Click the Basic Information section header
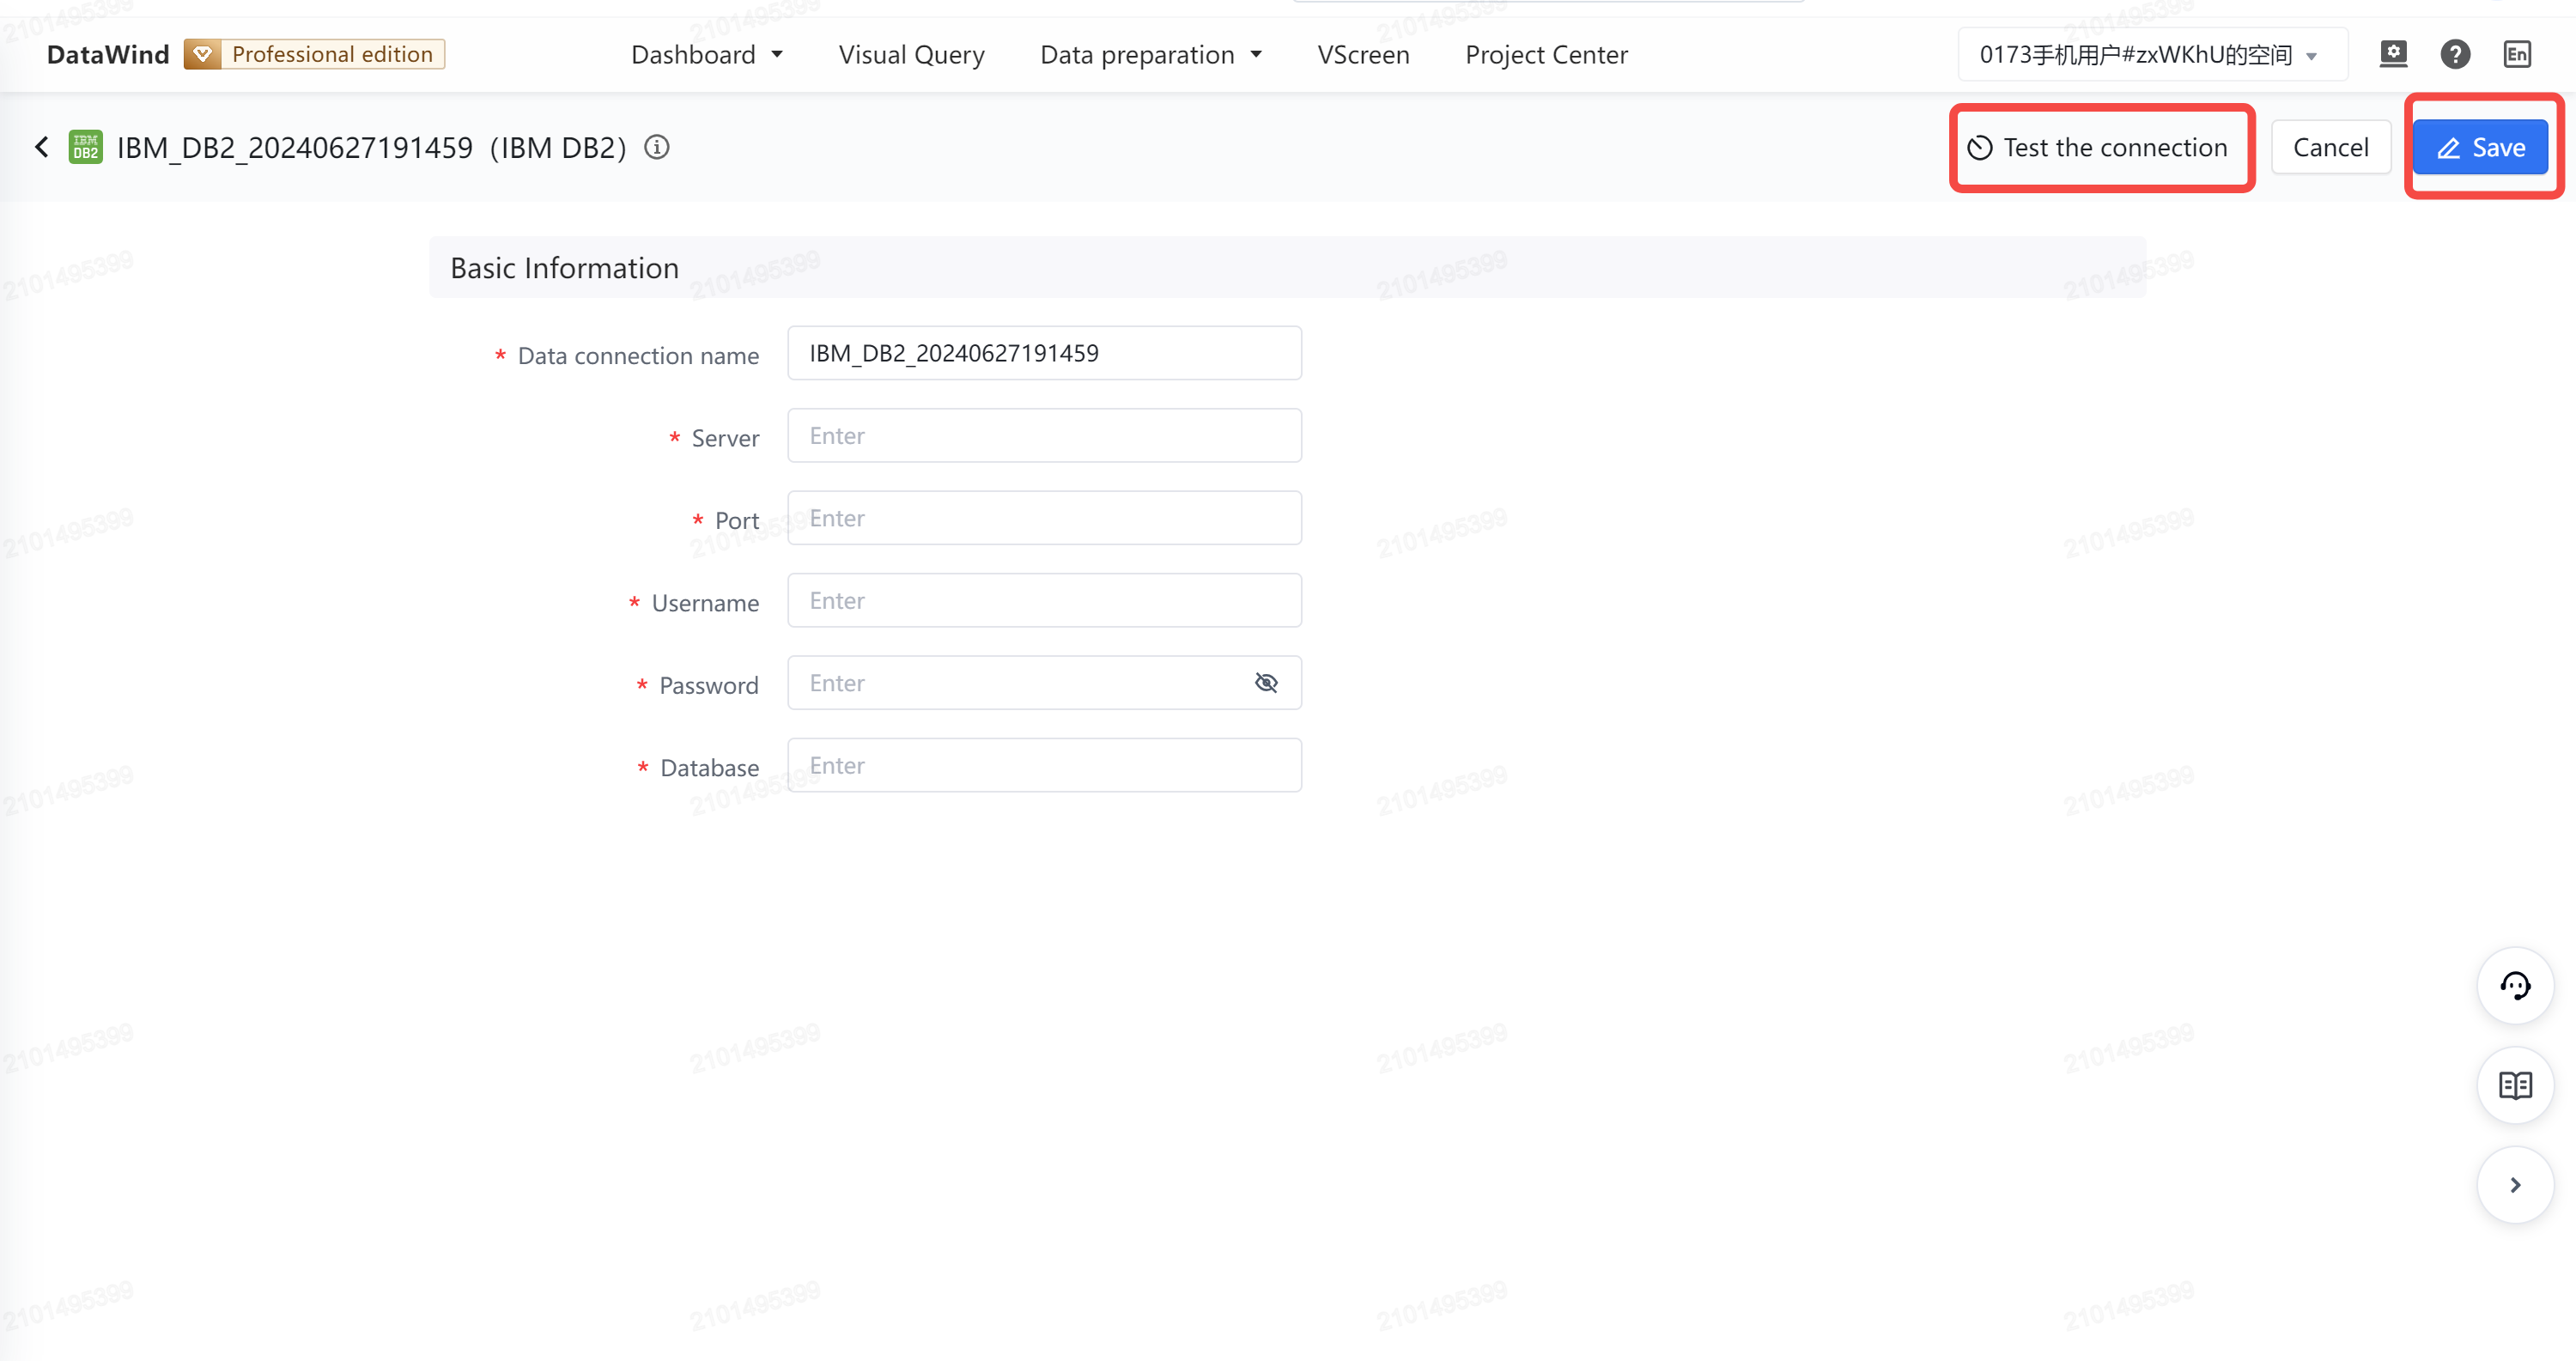 pos(1287,268)
